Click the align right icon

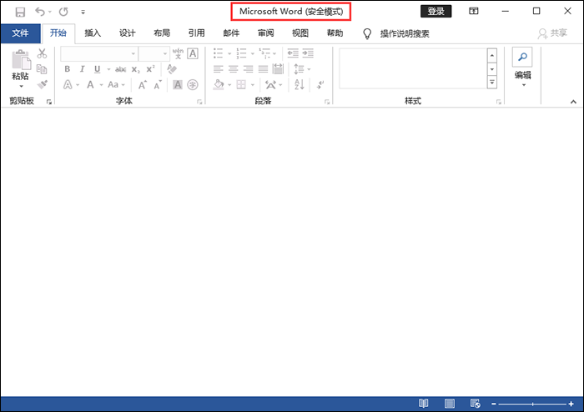(248, 69)
